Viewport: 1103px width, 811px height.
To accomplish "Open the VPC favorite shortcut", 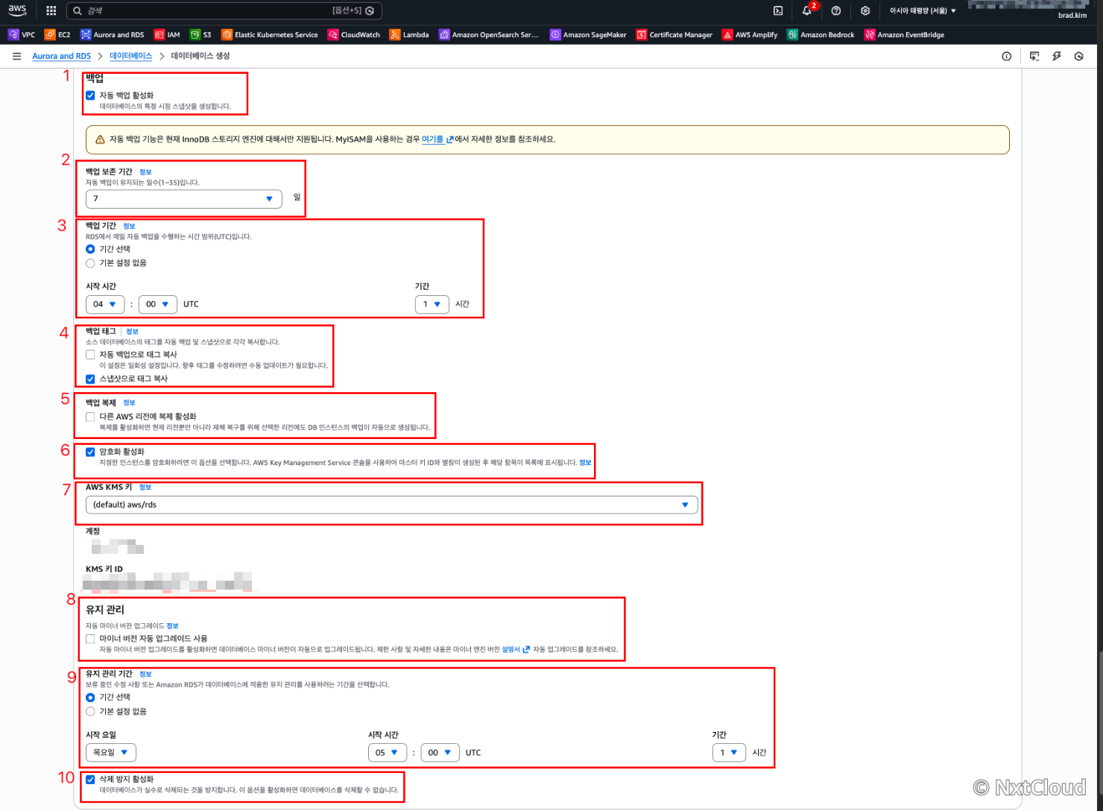I will coord(22,34).
